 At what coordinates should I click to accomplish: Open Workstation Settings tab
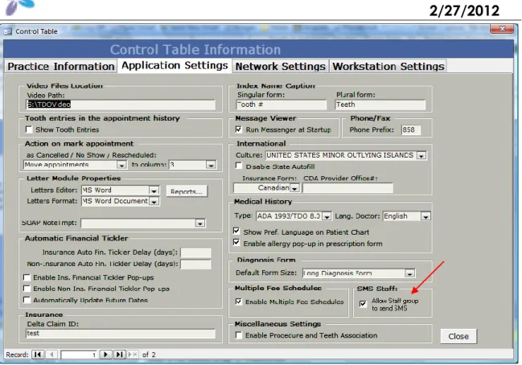(388, 66)
